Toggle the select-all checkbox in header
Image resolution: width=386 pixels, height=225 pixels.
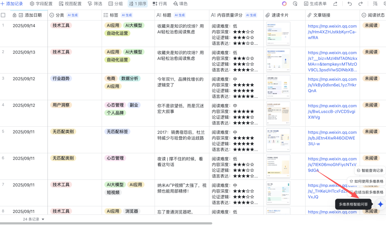(x=3, y=15)
